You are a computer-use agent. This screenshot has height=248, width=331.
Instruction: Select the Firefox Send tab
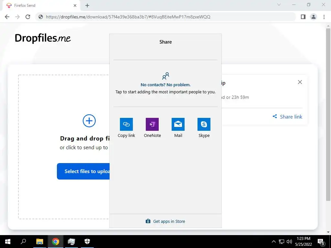(x=41, y=5)
